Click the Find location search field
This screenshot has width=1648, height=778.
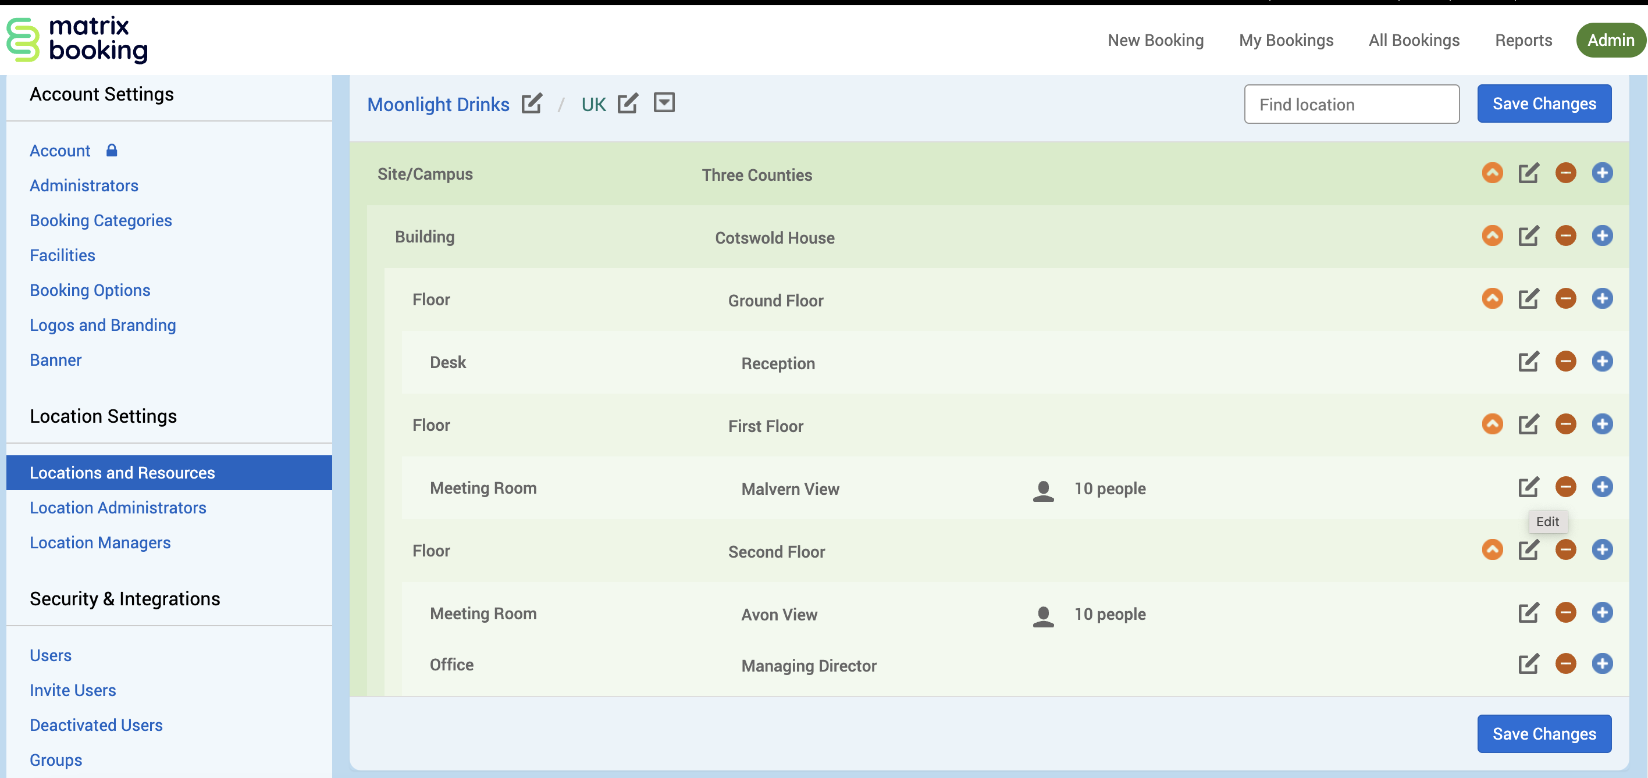(1351, 104)
